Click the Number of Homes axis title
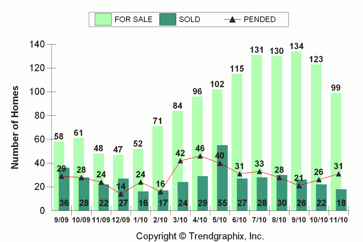The height and width of the screenshot is (242, 363). point(15,127)
